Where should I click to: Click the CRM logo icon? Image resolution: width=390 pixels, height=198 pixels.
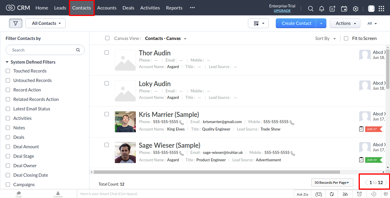coord(10,8)
